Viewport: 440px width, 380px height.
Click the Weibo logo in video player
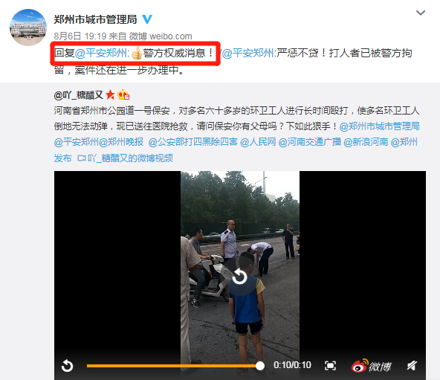[x=372, y=366]
